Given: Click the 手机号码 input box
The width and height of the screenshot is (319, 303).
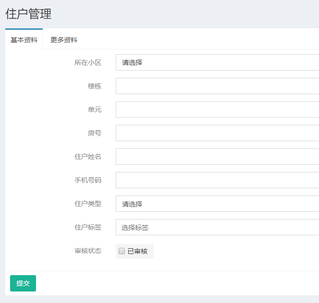Looking at the screenshot, I should (x=217, y=180).
